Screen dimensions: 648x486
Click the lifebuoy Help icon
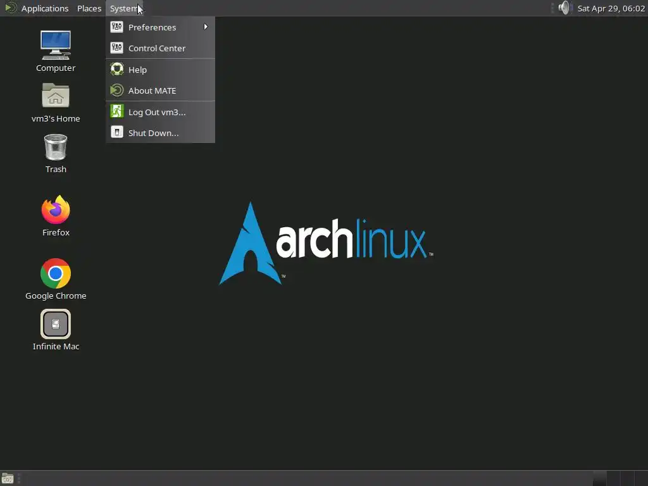117,69
